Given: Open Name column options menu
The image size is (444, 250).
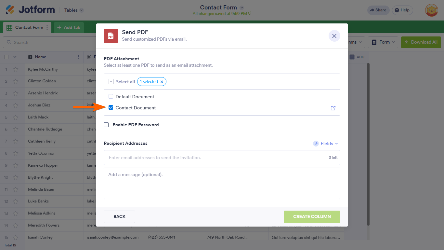Looking at the screenshot, I should tap(78, 57).
